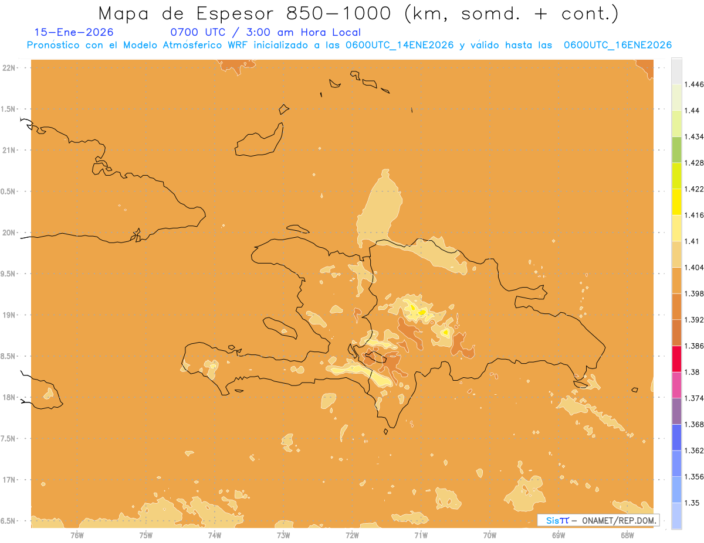The width and height of the screenshot is (704, 543).
Task: Click the "21N" latitude axis label
Action: tap(8, 150)
